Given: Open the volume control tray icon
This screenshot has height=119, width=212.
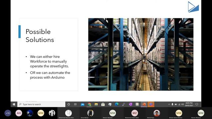Looking at the screenshot, I should tap(183, 104).
